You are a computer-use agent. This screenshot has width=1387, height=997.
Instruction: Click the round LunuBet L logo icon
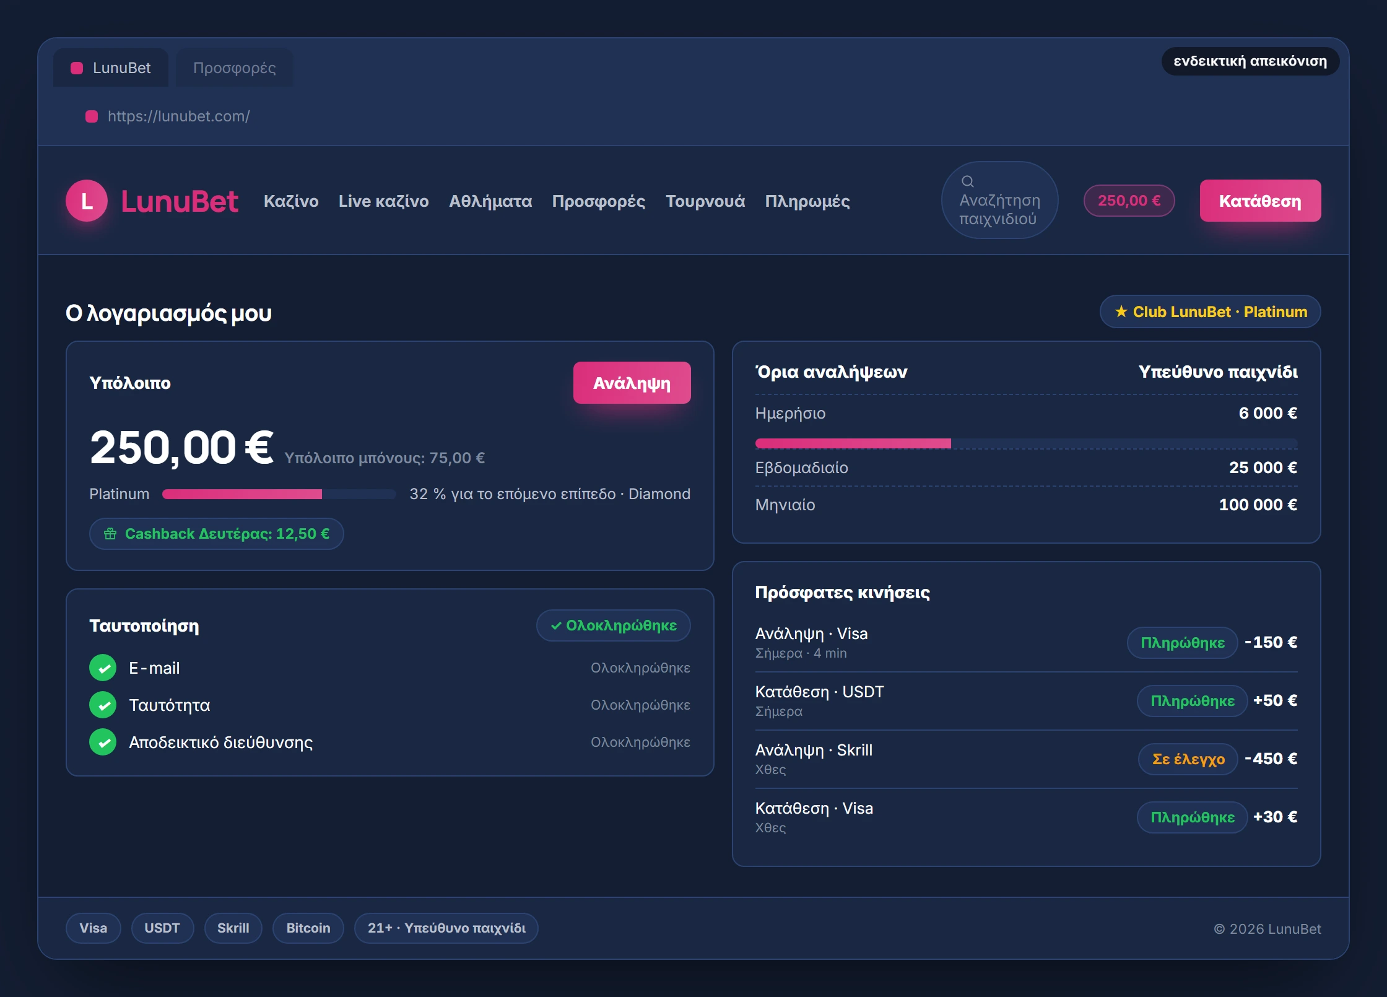click(87, 201)
